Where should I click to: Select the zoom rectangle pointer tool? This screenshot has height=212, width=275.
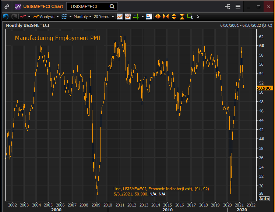(x=190, y=17)
